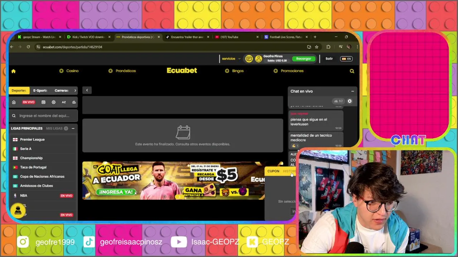Open Geofre Pinos profile avatar icon
The width and height of the screenshot is (458, 257).
click(258, 59)
